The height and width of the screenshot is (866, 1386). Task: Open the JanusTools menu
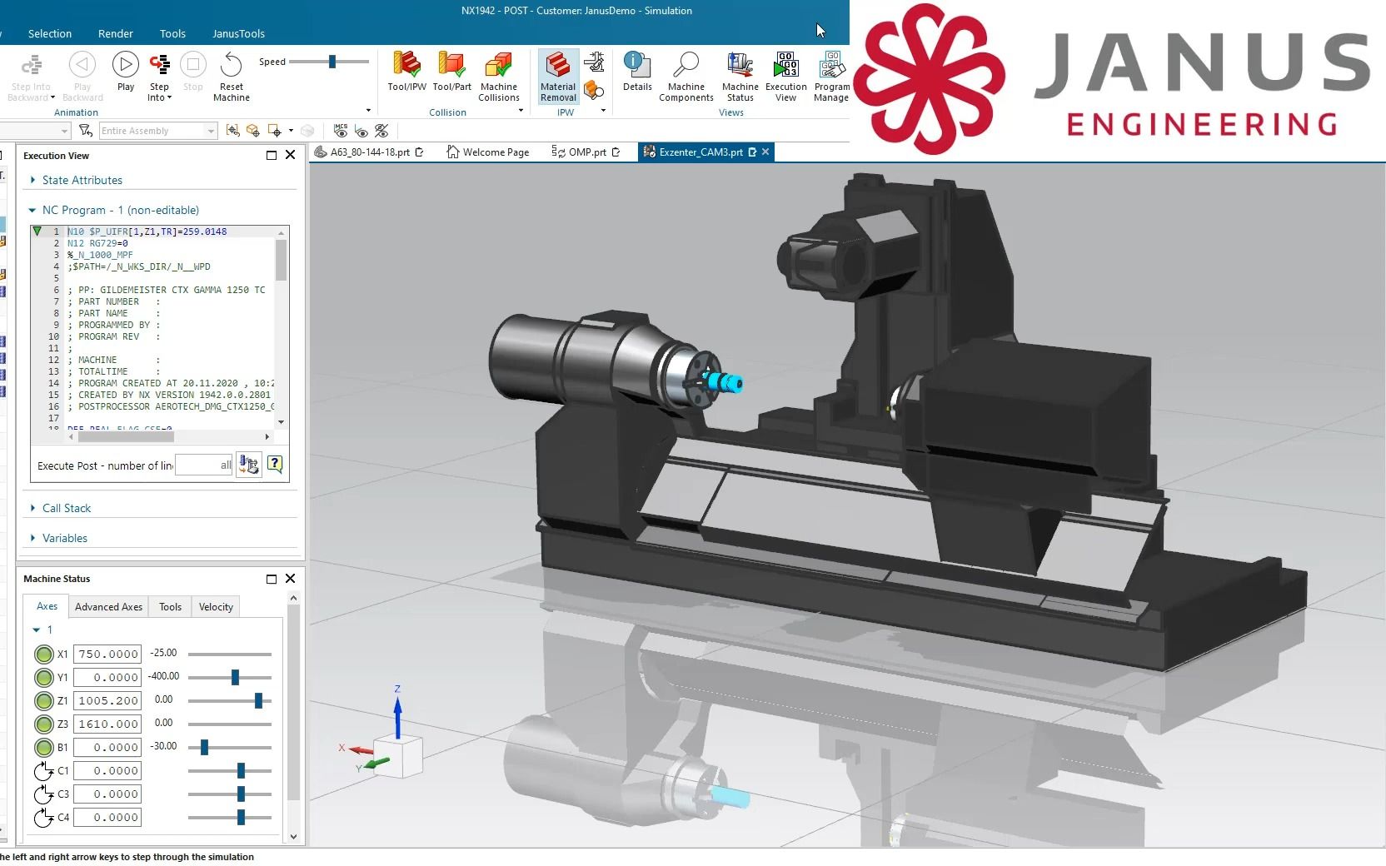[x=238, y=34]
